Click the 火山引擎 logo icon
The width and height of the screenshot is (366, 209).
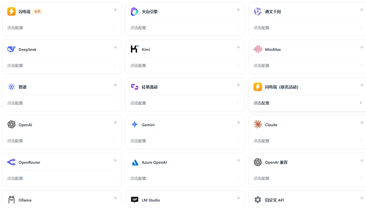click(x=135, y=12)
